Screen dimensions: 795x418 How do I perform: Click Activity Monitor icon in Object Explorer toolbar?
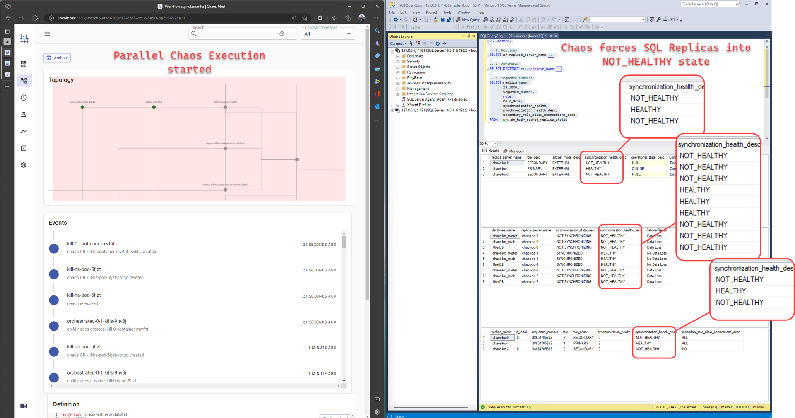click(445, 43)
